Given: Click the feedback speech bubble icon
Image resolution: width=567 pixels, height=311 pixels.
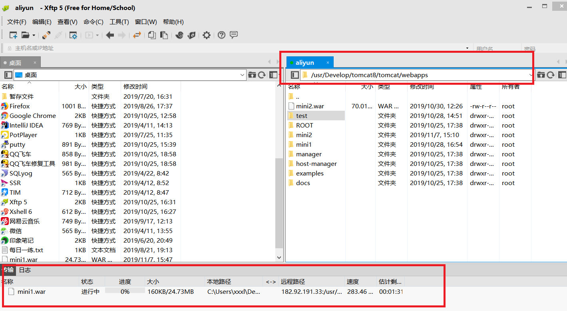Looking at the screenshot, I should [234, 35].
